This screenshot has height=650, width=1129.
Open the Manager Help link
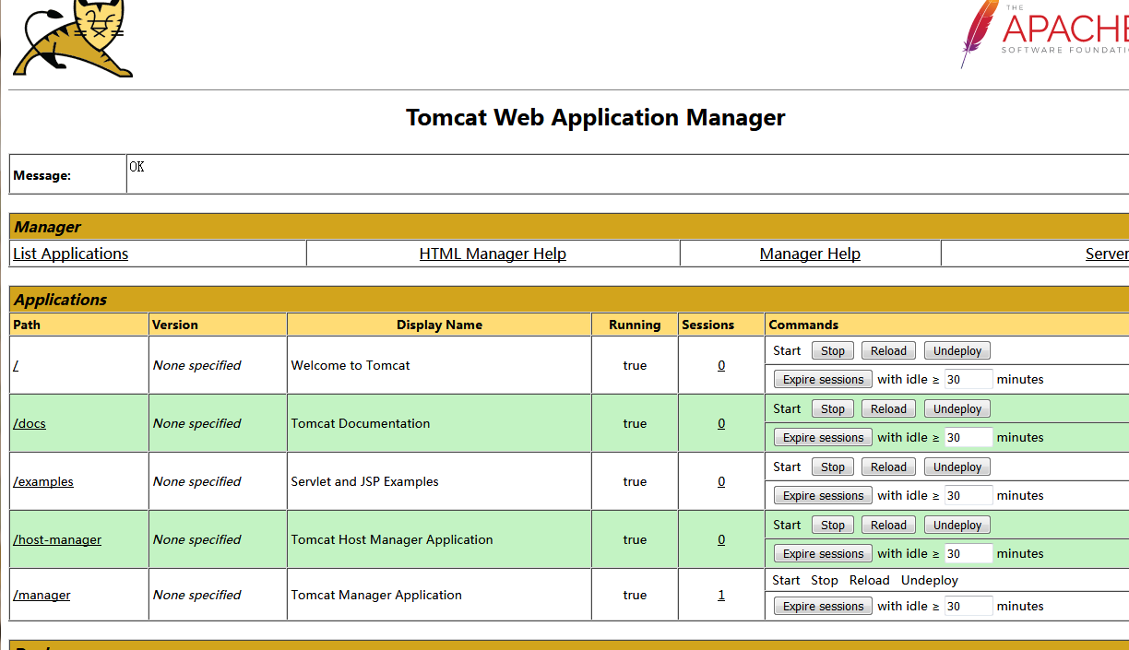click(810, 254)
